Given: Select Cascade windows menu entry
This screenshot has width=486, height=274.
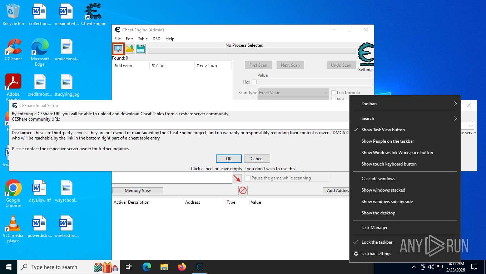Looking at the screenshot, I should click(405, 179).
